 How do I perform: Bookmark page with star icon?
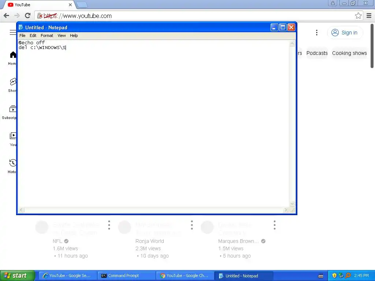point(358,16)
